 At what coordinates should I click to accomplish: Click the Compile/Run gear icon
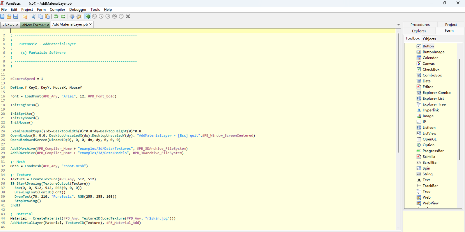(x=72, y=17)
